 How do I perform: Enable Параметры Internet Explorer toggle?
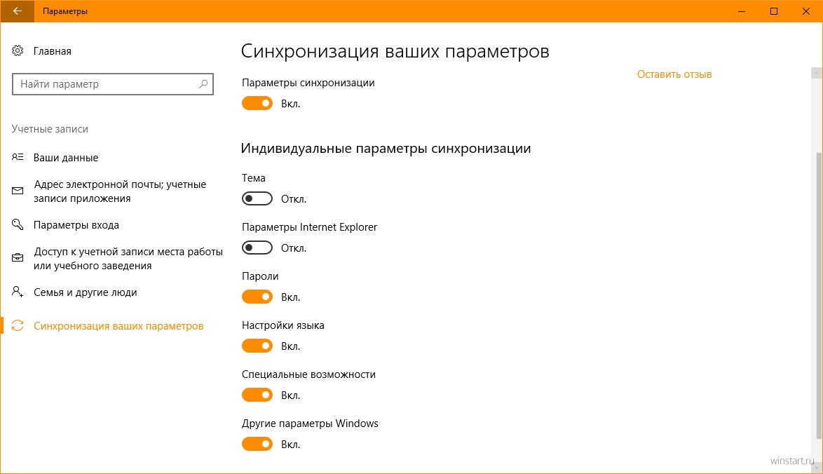coord(257,248)
